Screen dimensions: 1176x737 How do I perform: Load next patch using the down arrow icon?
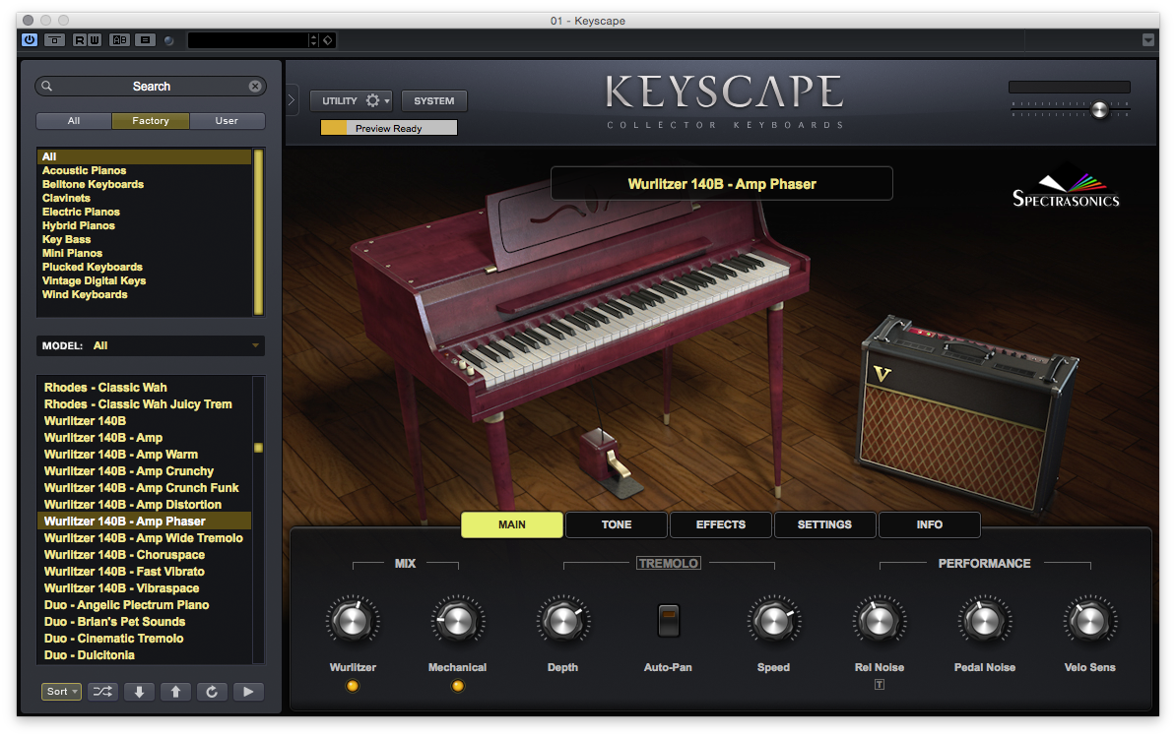click(139, 692)
